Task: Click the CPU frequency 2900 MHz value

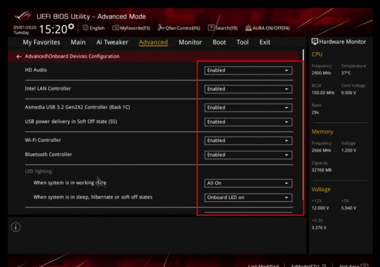Action: tap(322, 73)
